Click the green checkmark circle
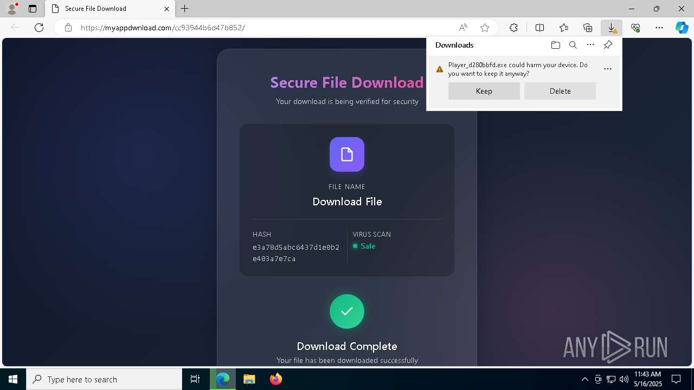694x390 pixels. [347, 311]
